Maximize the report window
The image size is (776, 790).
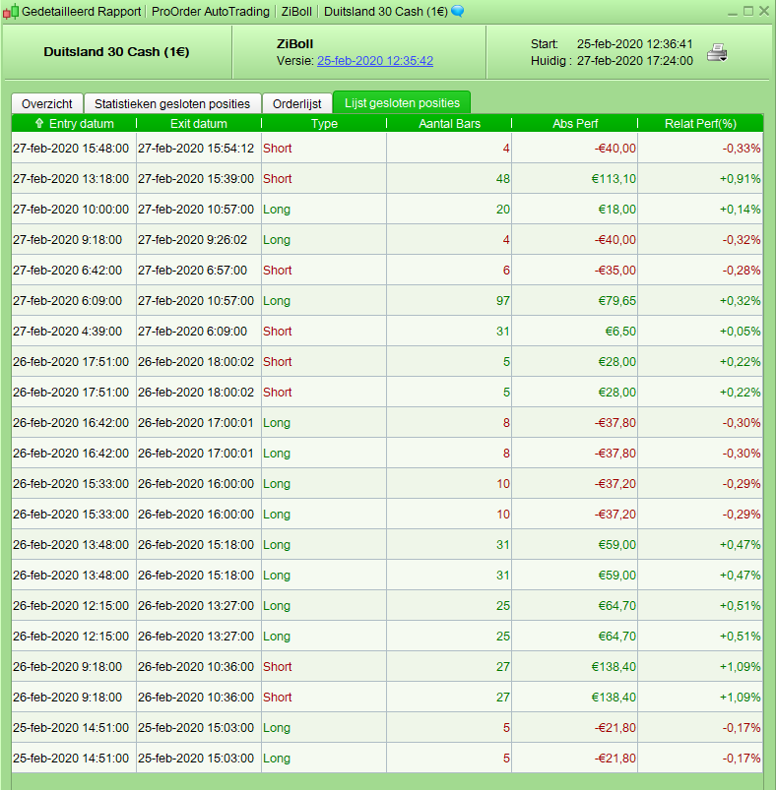point(748,11)
